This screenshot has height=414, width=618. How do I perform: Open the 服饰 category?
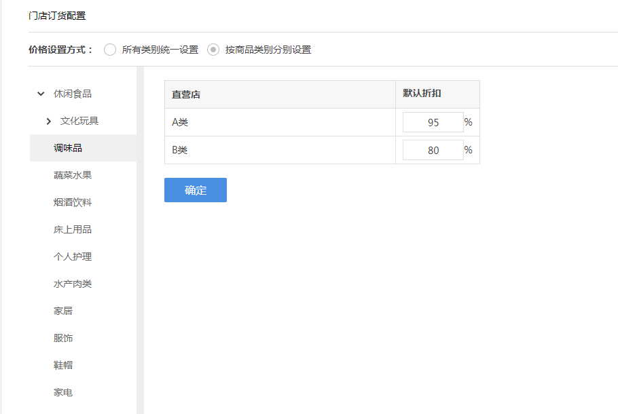pyautogui.click(x=63, y=338)
